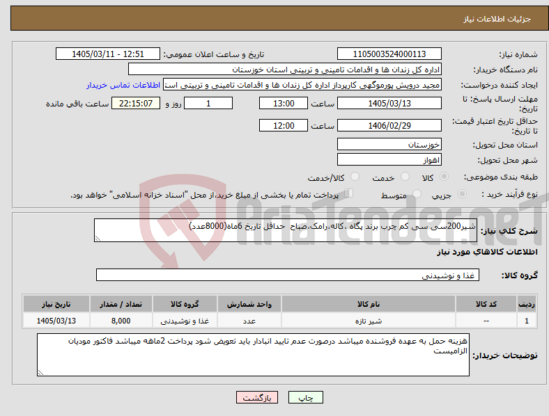Open the اطلاعات تماس خریدار link

[123, 85]
